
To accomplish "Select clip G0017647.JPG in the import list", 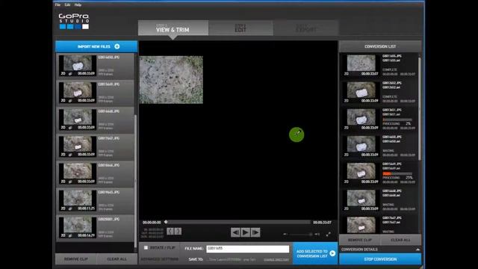I will (95, 147).
